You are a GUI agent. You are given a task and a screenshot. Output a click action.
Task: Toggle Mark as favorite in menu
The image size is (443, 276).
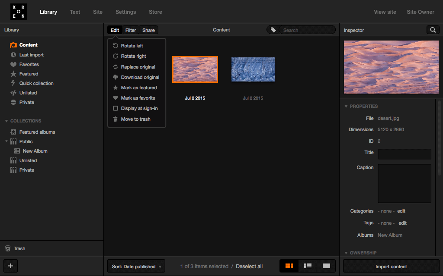(x=138, y=98)
